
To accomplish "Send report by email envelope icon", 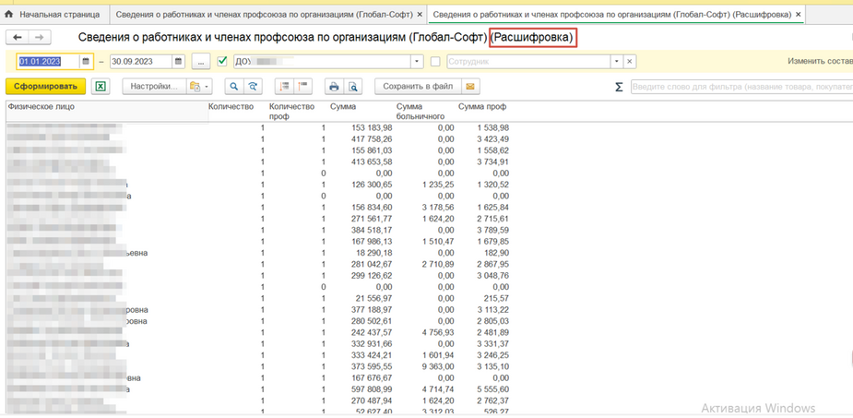I will (470, 87).
